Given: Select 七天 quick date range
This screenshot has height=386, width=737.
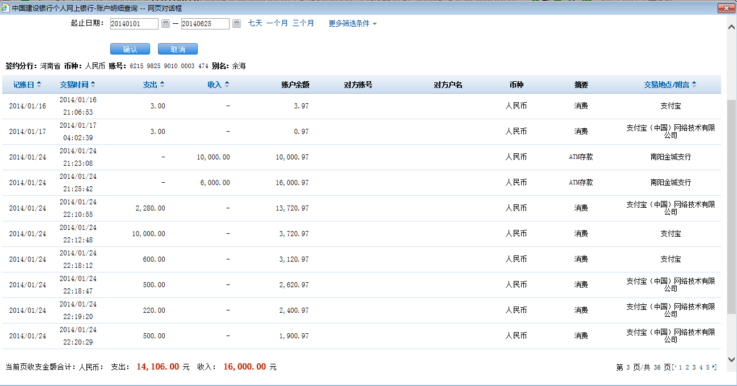Looking at the screenshot, I should pyautogui.click(x=255, y=23).
